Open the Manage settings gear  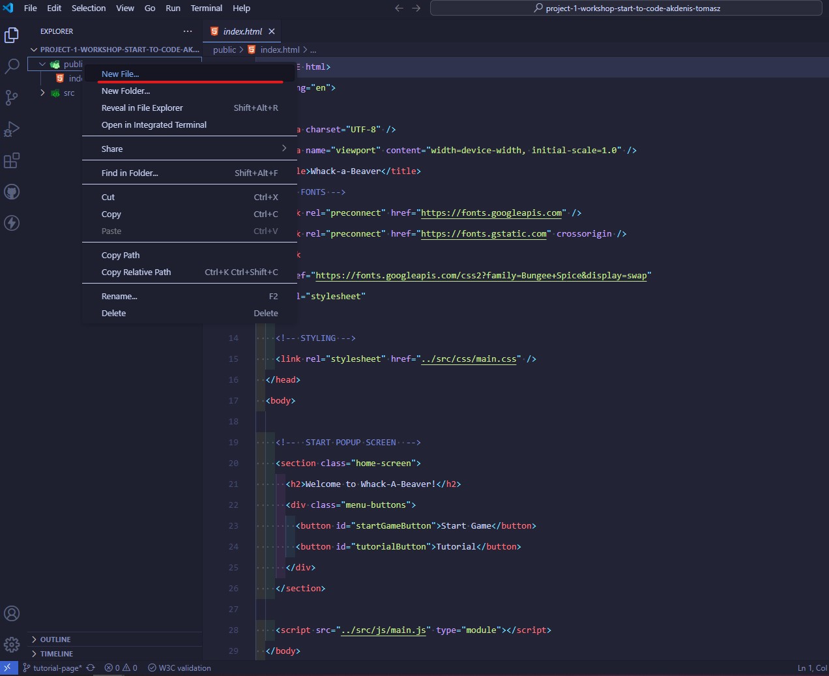coord(12,645)
